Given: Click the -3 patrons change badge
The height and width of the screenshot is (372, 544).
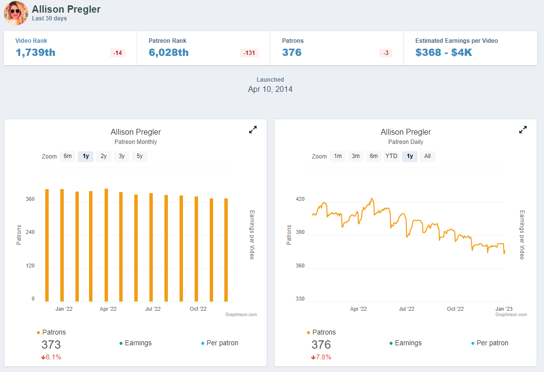Looking at the screenshot, I should point(386,53).
